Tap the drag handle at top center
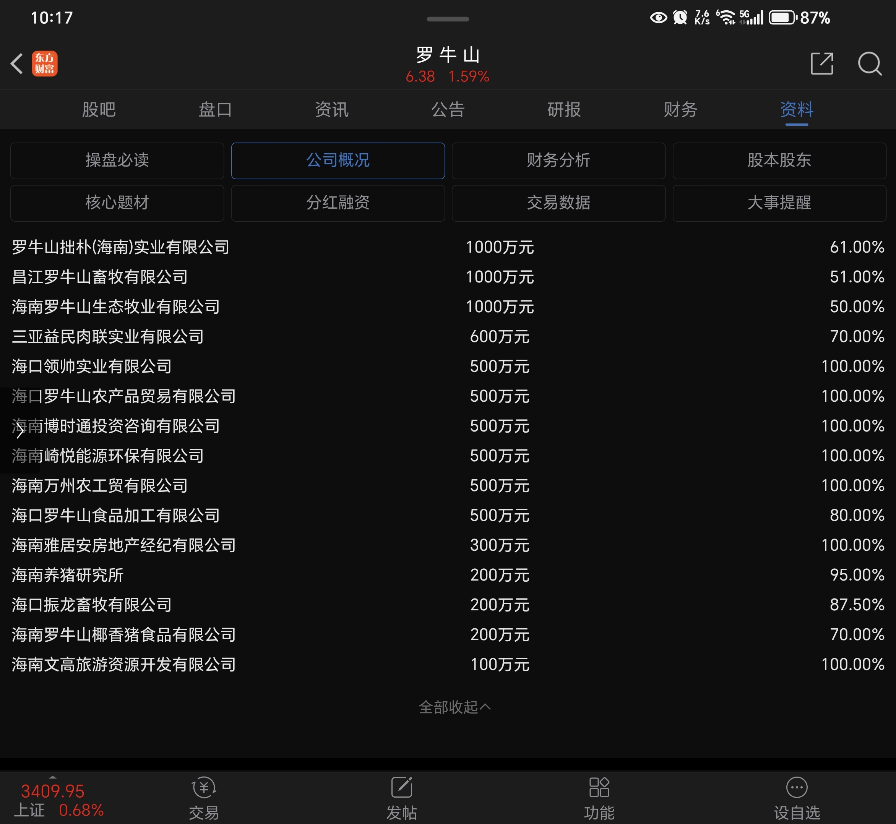 pyautogui.click(x=447, y=19)
